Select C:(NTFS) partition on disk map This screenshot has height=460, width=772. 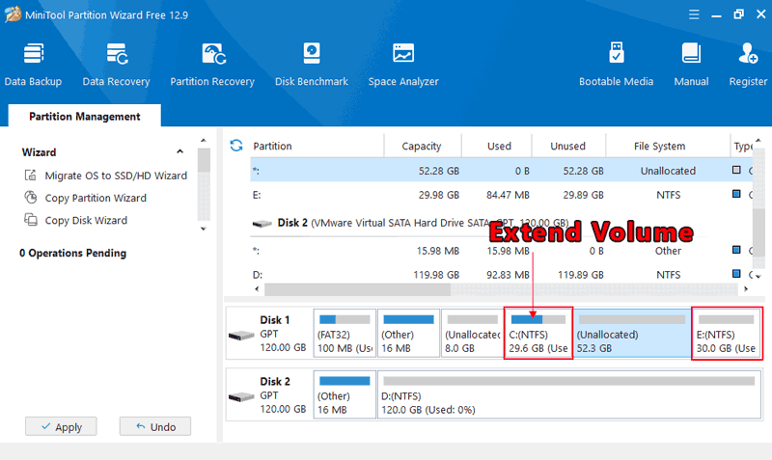pos(538,334)
